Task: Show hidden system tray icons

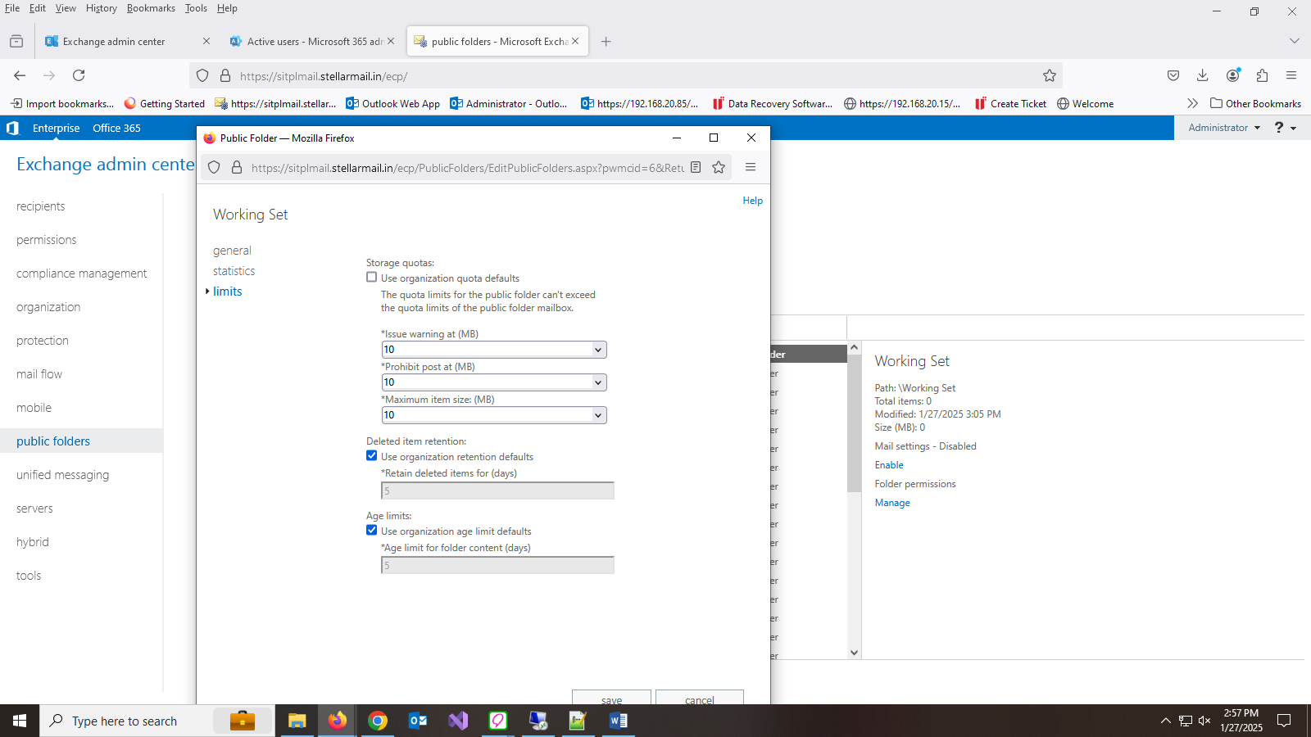Action: [x=1165, y=721]
